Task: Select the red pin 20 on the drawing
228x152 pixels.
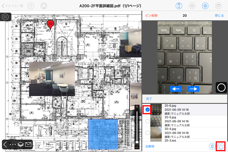Action: click(x=50, y=25)
